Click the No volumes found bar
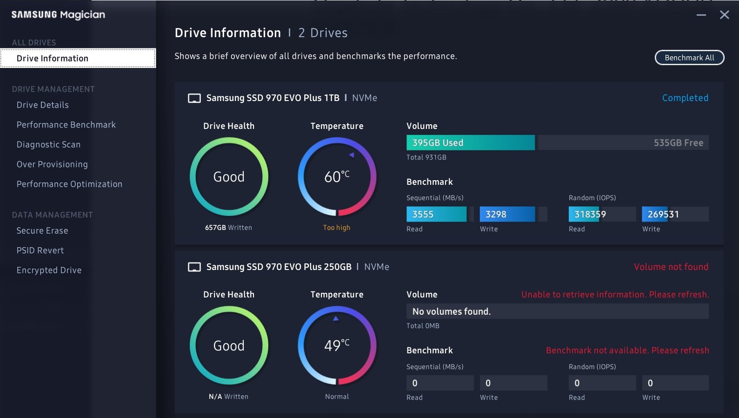739x418 pixels. (558, 311)
